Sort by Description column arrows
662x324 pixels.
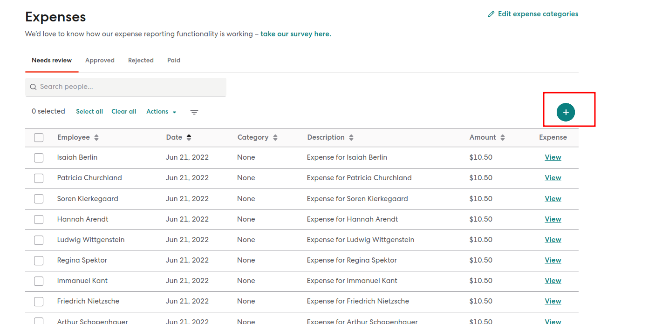[x=351, y=138]
